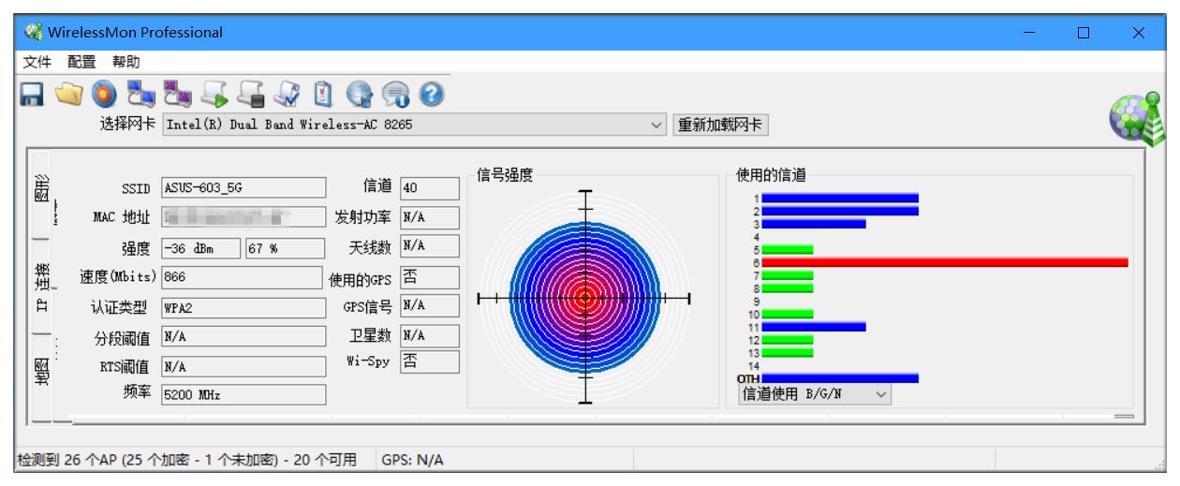Open the yellow folder icon
The width and height of the screenshot is (1180, 486).
coord(67,94)
